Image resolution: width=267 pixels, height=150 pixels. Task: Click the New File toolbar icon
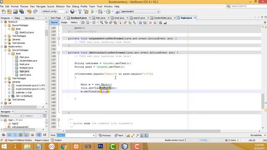[4, 11]
